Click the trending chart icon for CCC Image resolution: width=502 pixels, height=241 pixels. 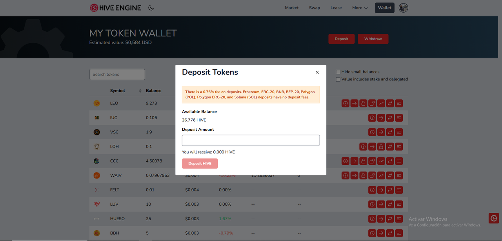tap(381, 161)
